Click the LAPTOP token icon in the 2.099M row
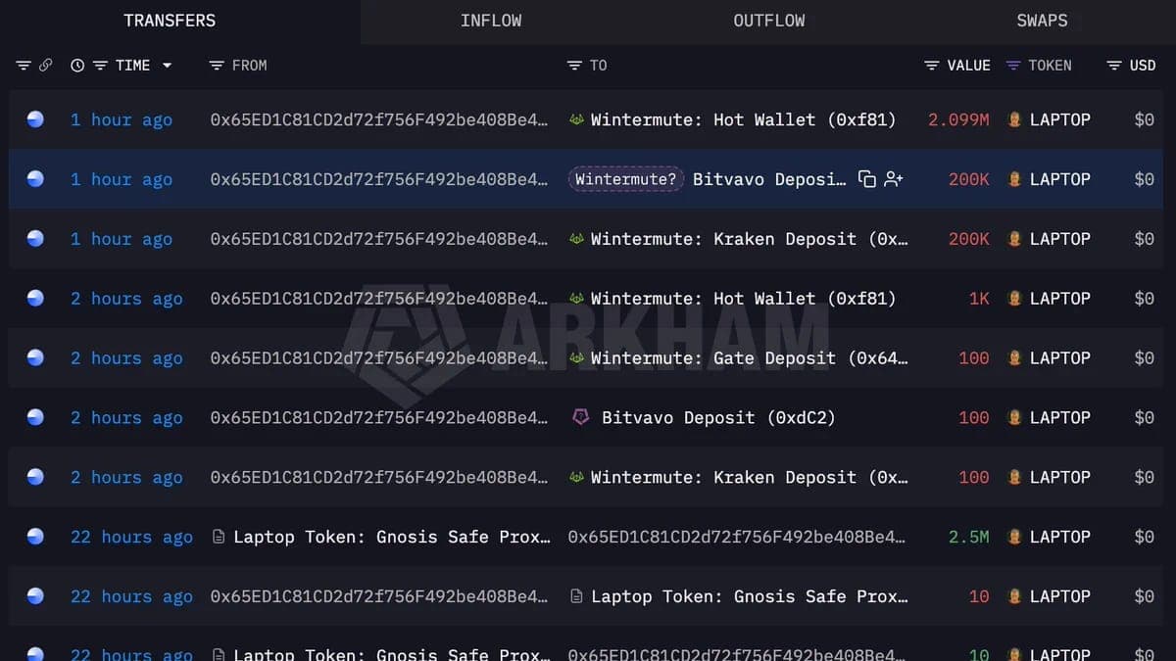1176x661 pixels. pyautogui.click(x=1015, y=119)
